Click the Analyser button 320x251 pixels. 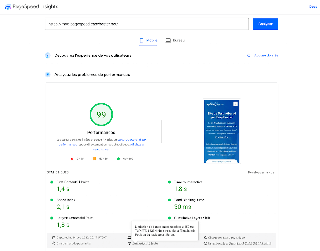265,24
